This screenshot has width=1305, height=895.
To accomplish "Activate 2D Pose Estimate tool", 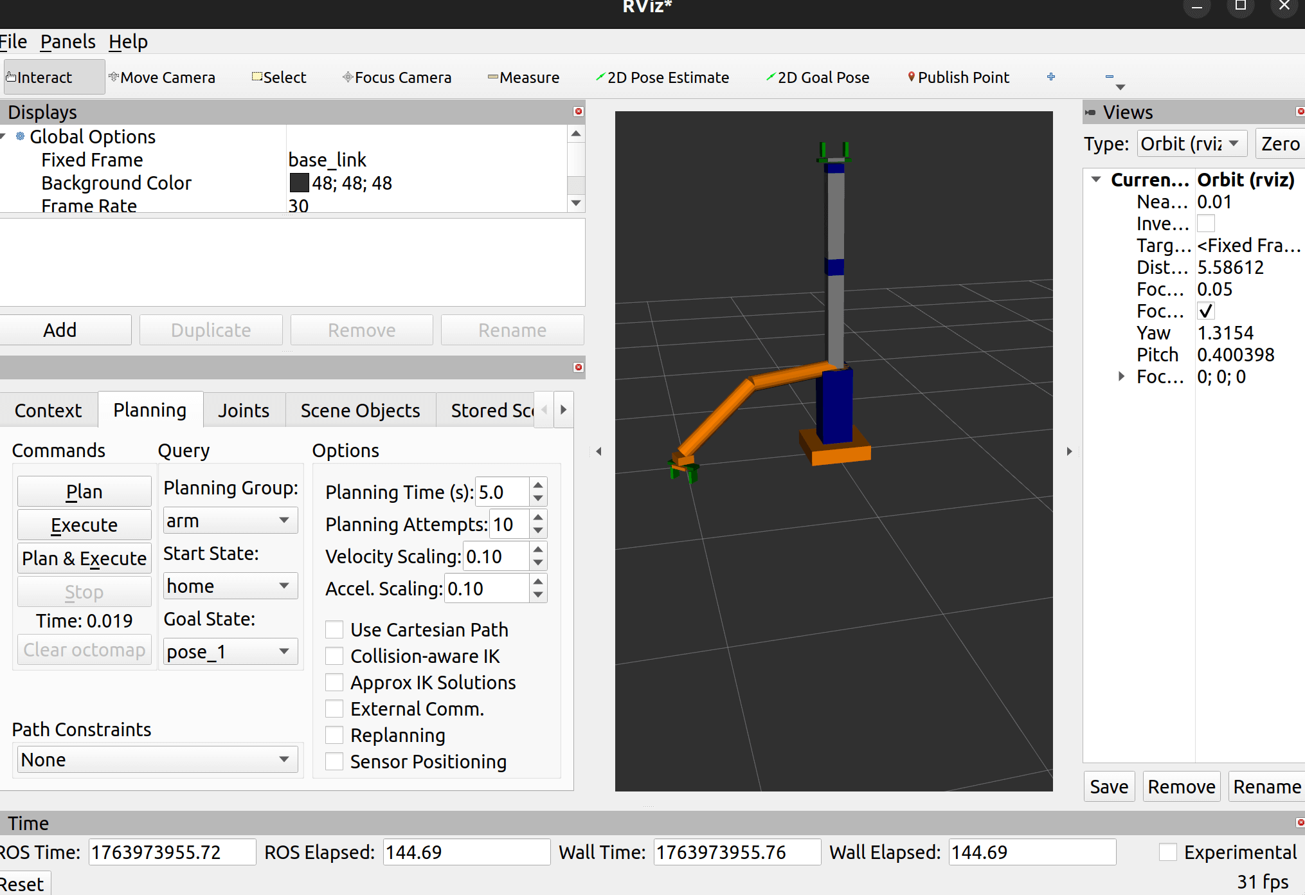I will [x=661, y=77].
